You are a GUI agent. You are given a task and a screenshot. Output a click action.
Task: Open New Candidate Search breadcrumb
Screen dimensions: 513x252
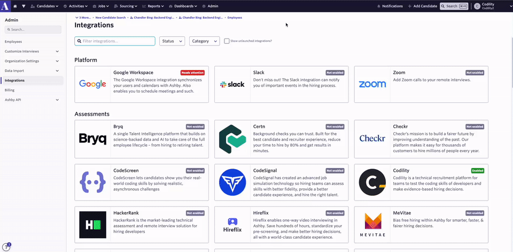[x=110, y=17]
